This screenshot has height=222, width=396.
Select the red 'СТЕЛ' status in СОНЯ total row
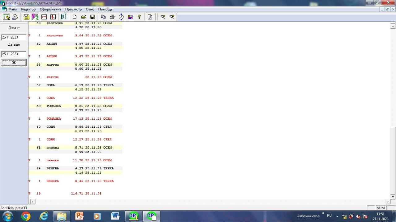[107, 139]
